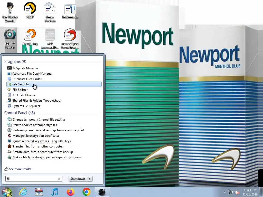Screen dimensions: 263x197
Task: Click the Shut down button
Action: [78, 179]
